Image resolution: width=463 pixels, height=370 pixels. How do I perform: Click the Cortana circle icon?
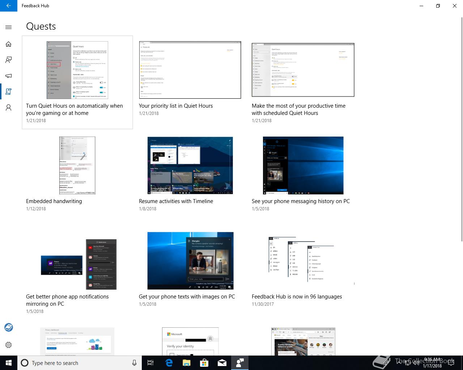click(x=25, y=363)
